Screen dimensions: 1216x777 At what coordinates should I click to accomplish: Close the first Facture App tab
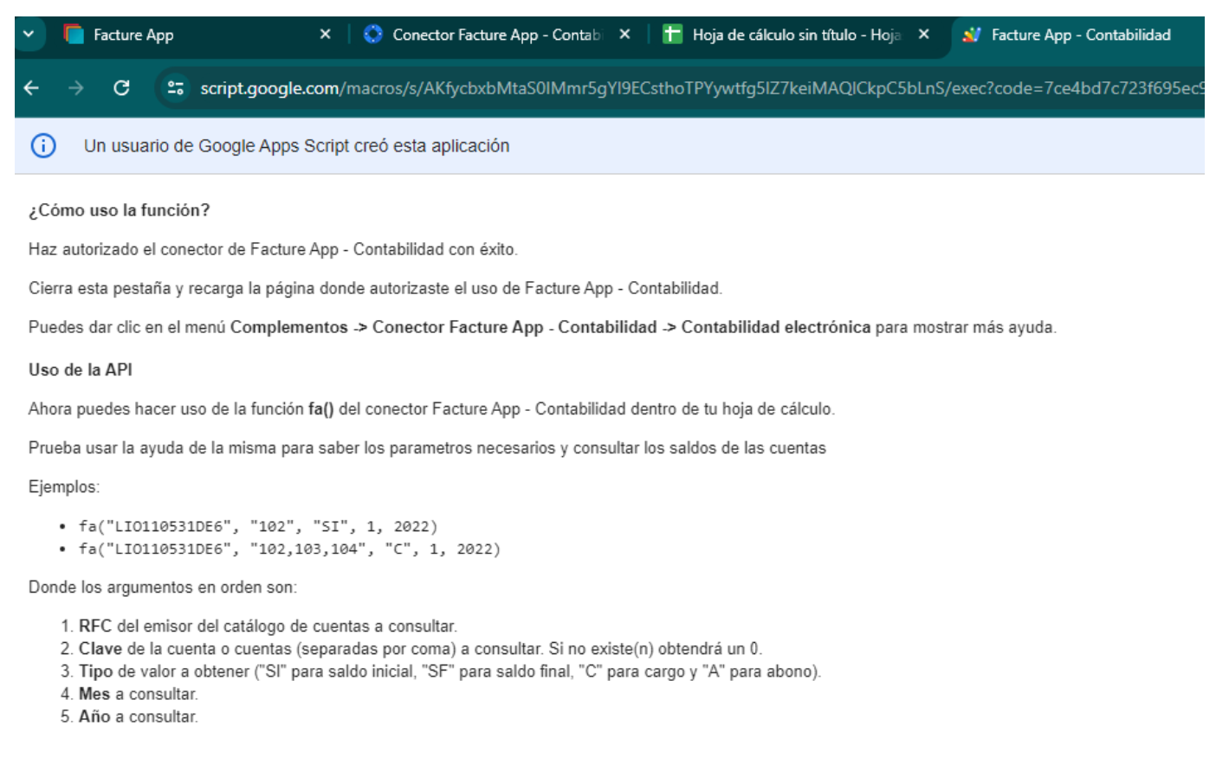click(325, 35)
